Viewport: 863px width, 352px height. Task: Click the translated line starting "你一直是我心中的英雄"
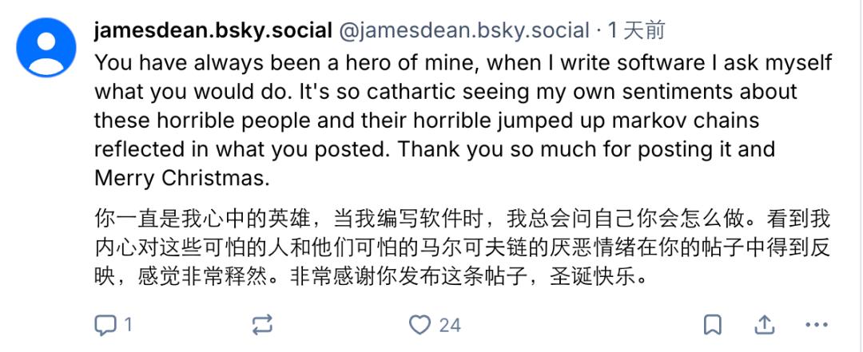463,219
